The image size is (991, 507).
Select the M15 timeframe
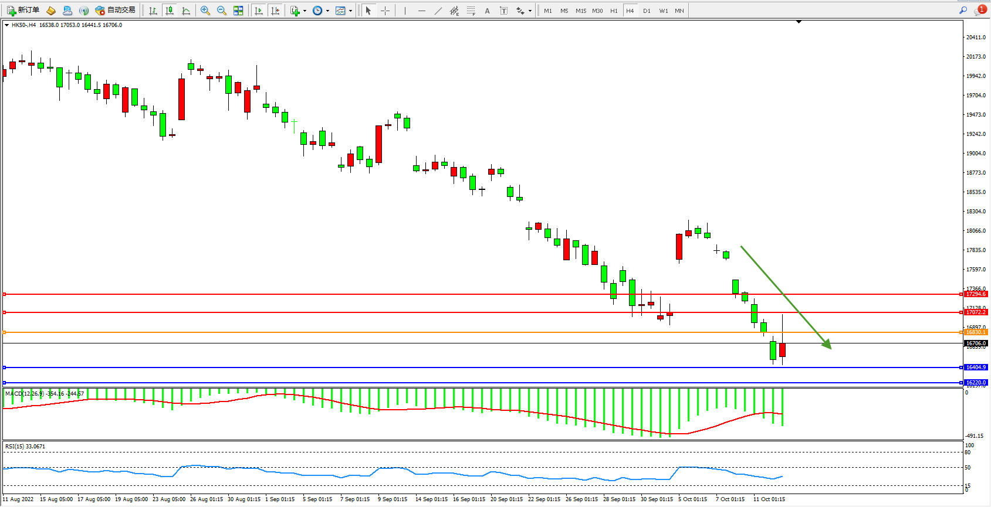pos(580,11)
